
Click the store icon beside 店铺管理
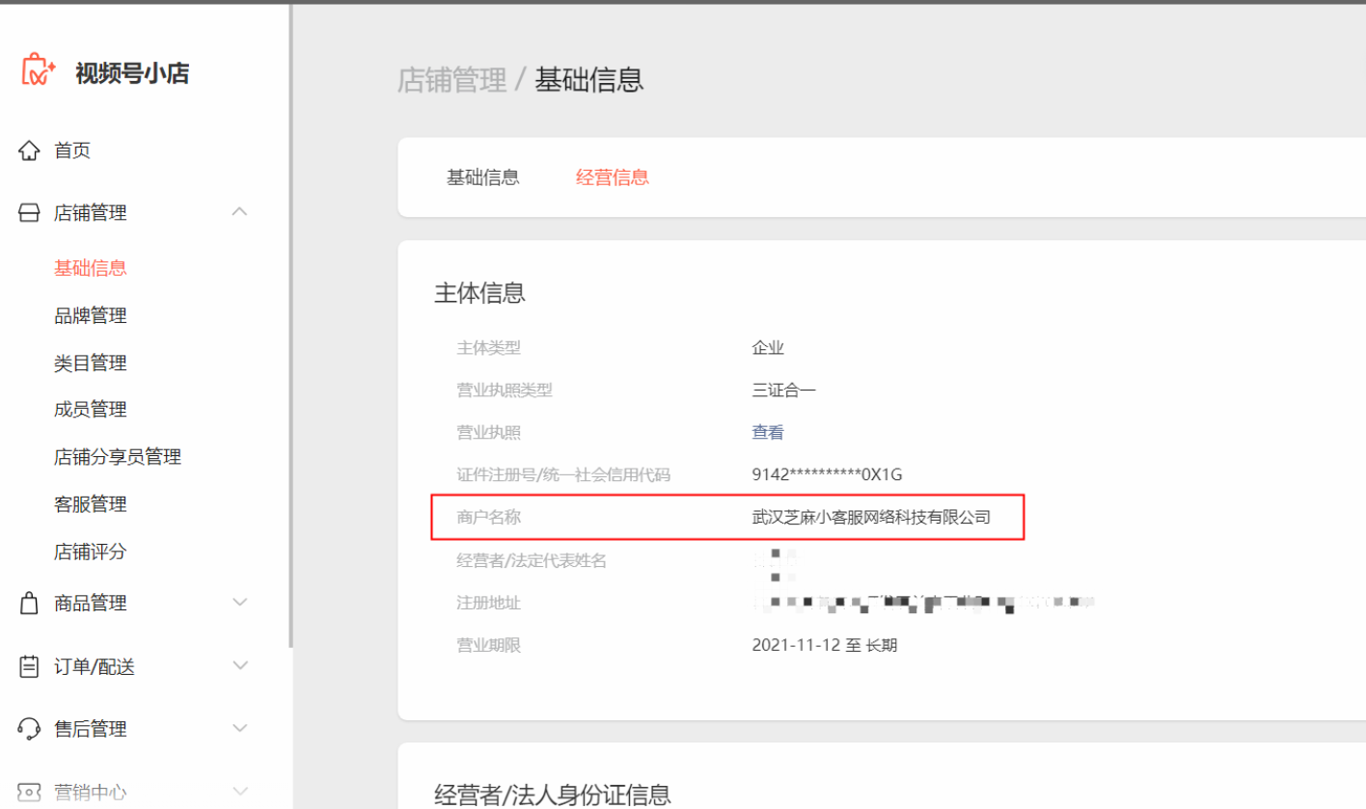(29, 213)
